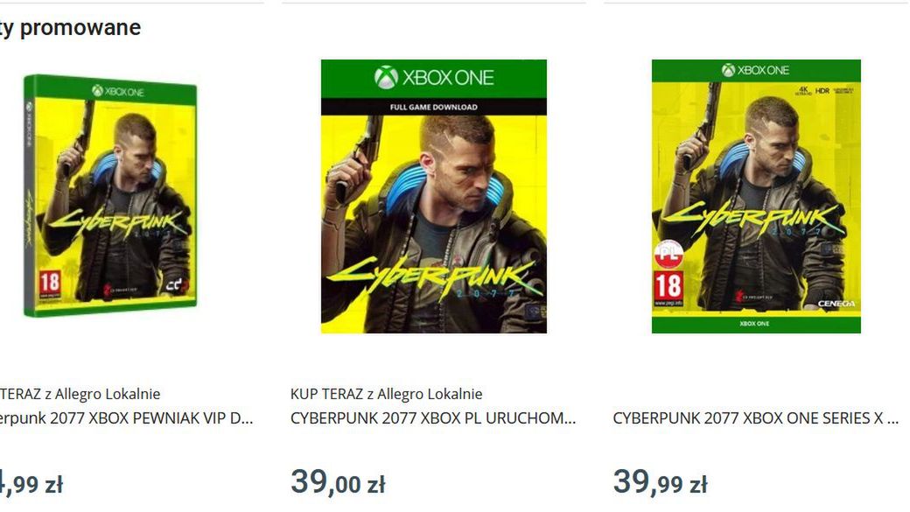Screen dimensions: 910x512
Task: Click the middle KUP TERAZ z Allegro Lokalnie link
Action: click(387, 393)
